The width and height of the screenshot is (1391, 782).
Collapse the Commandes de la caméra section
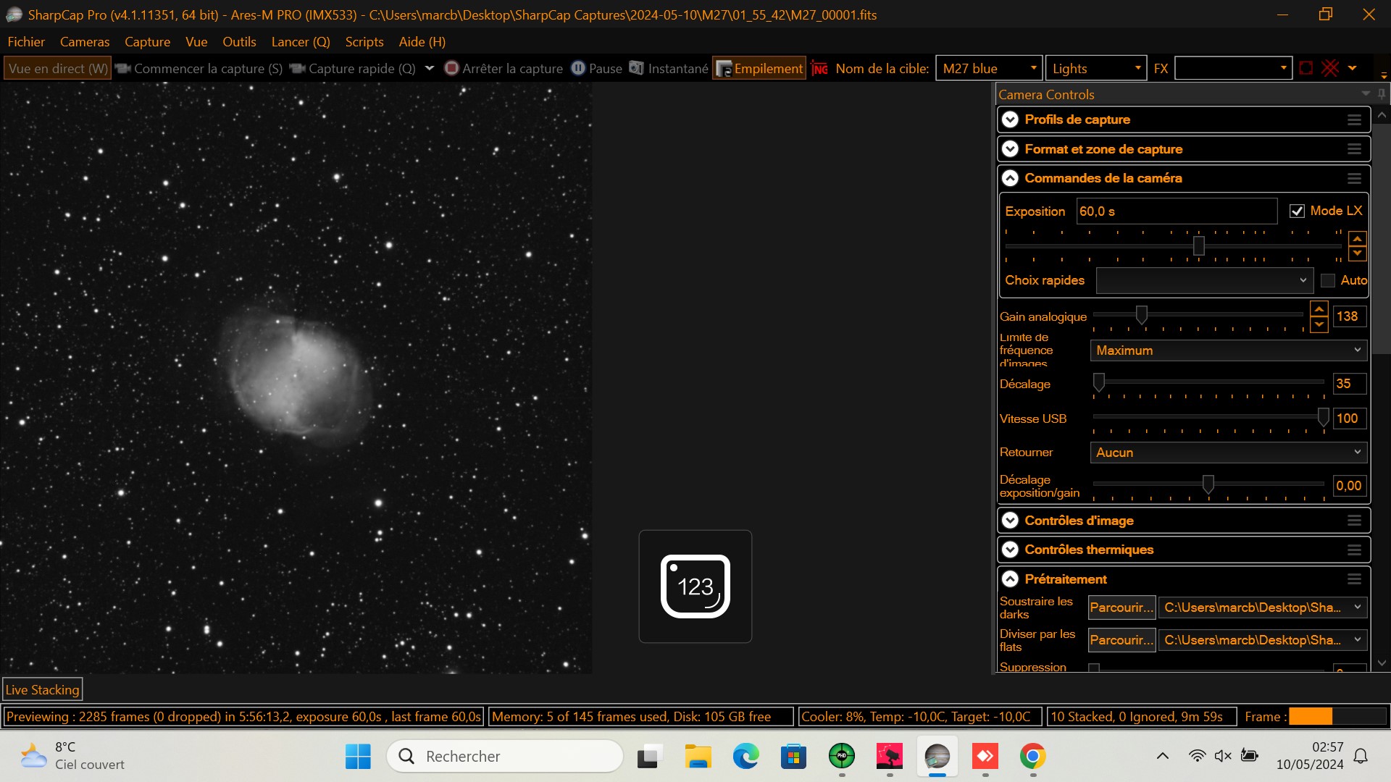coord(1011,177)
